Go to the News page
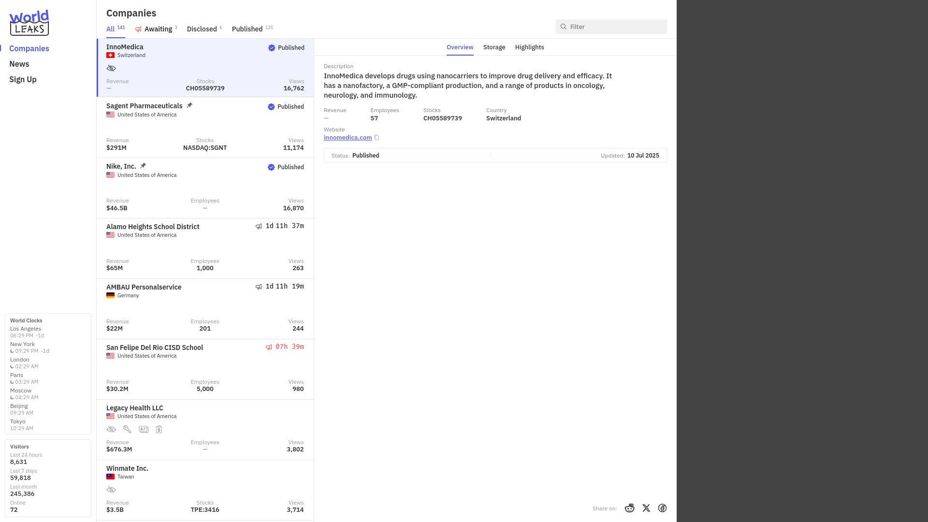Image resolution: width=928 pixels, height=522 pixels. tap(19, 64)
